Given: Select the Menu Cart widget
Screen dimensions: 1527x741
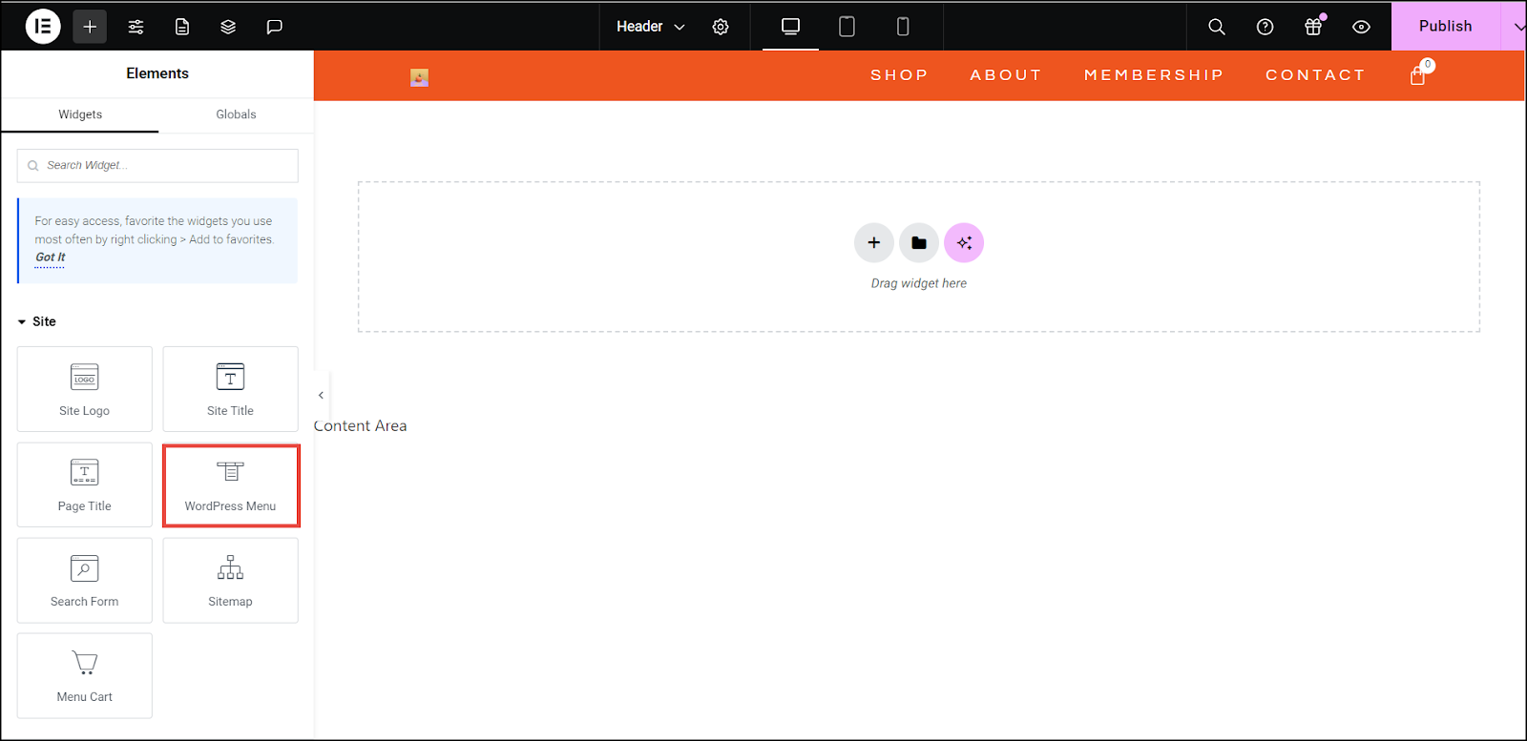Looking at the screenshot, I should (85, 675).
